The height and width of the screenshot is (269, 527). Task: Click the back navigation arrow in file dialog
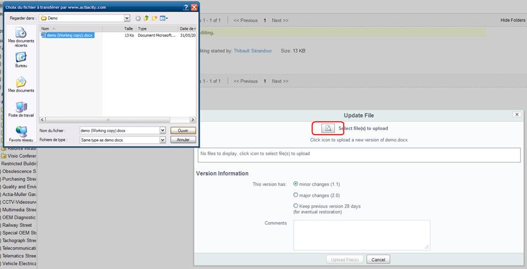pos(138,18)
